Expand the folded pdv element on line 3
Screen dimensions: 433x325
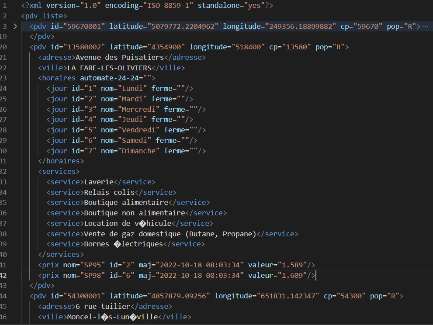click(15, 26)
